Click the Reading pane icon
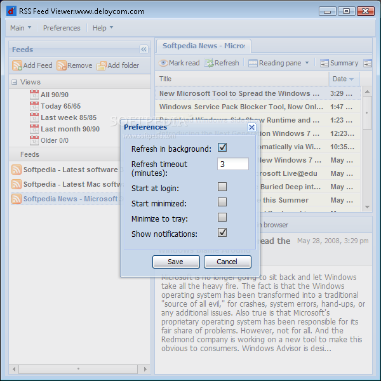This screenshot has height=381, width=381. point(253,63)
